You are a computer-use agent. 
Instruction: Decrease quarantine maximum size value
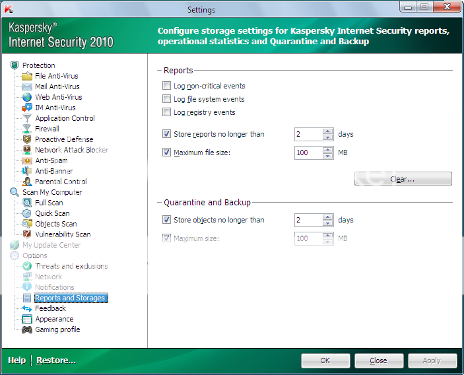[327, 242]
